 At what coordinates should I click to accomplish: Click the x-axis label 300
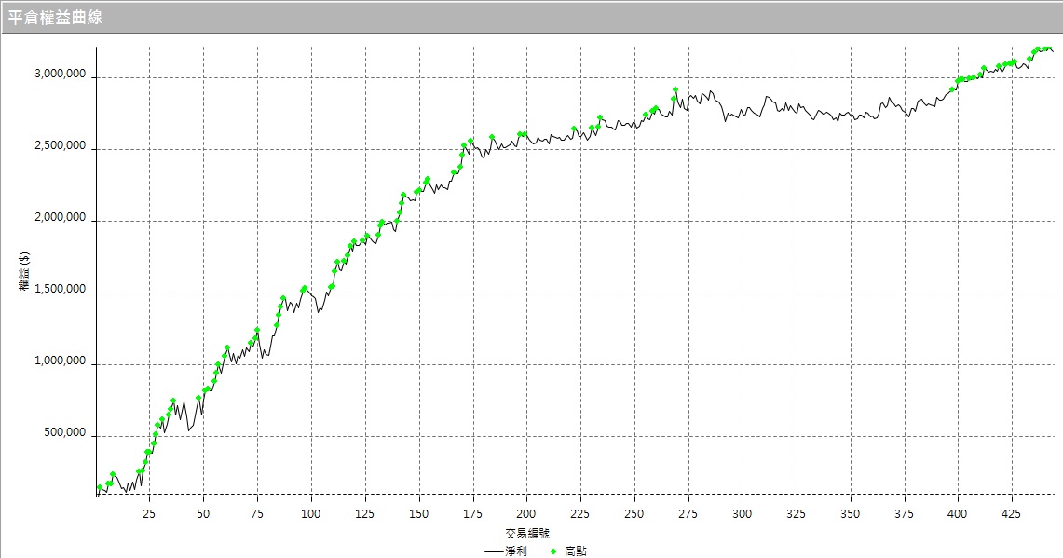[x=743, y=514]
